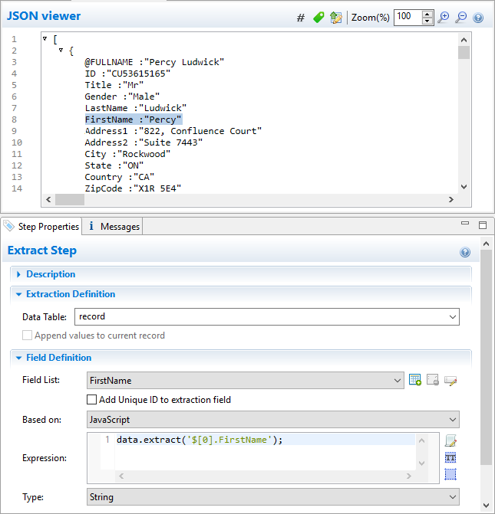This screenshot has height=514, width=495.
Task: Collapse the first object node in JSON tree
Action: pos(61,51)
